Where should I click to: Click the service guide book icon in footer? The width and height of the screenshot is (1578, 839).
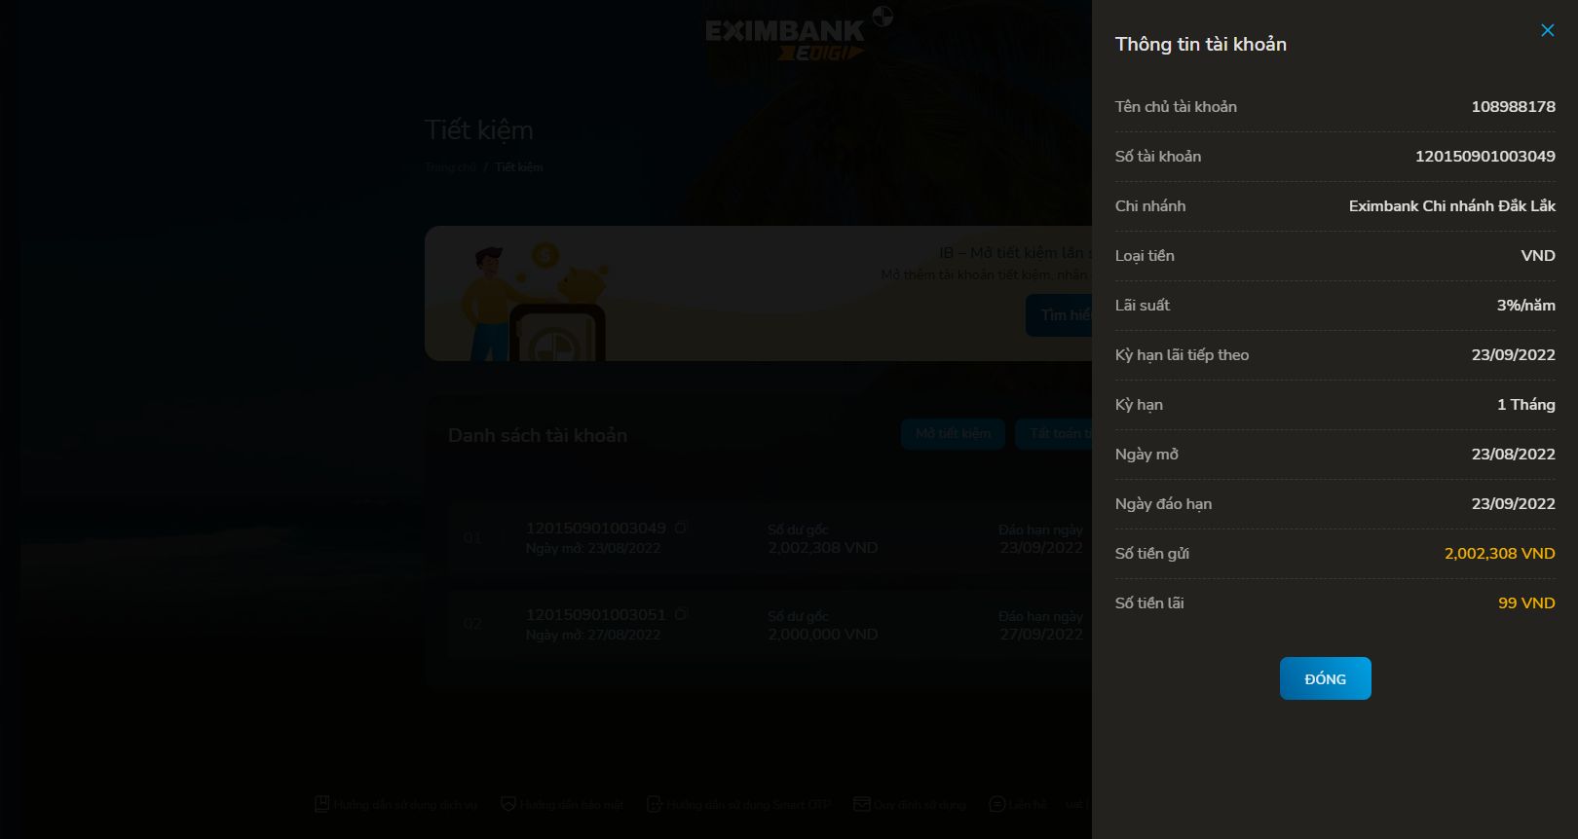(x=321, y=804)
